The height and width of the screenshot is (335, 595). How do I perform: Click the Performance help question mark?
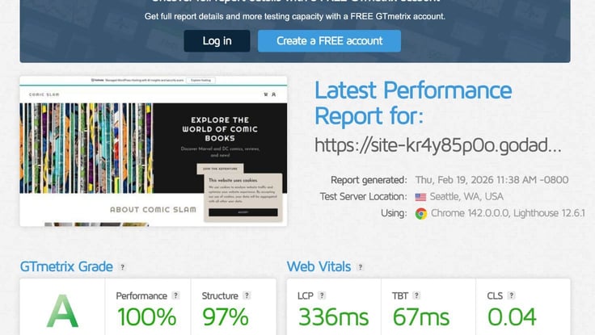click(175, 295)
